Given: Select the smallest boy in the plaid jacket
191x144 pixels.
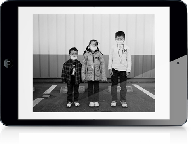Looking at the screenshot, I should 72,77.
